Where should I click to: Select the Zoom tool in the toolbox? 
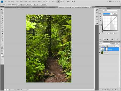pos(2,52)
